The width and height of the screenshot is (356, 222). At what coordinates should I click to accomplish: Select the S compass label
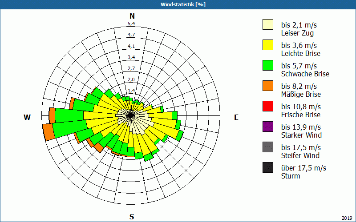click(x=132, y=217)
